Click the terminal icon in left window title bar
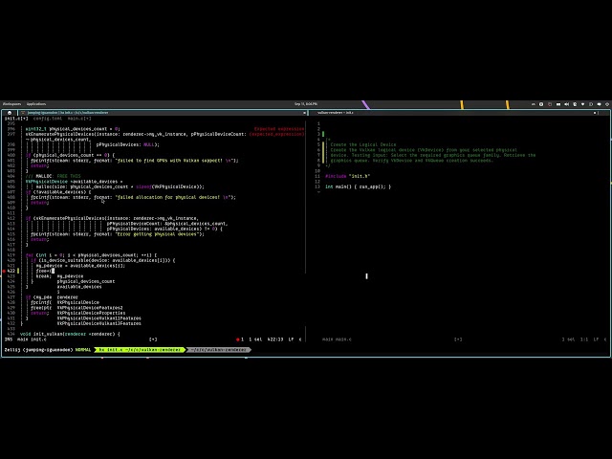612x459 pixels. click(x=23, y=113)
